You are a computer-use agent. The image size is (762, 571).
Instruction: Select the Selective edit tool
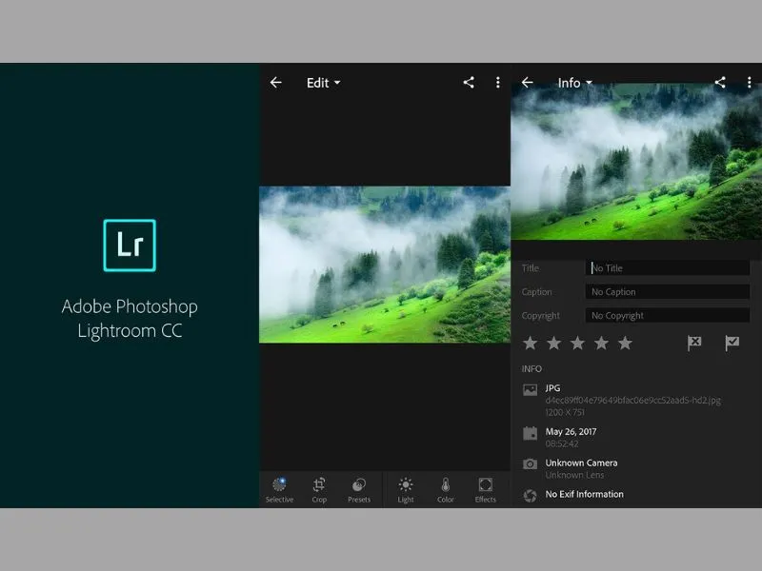[x=279, y=490]
